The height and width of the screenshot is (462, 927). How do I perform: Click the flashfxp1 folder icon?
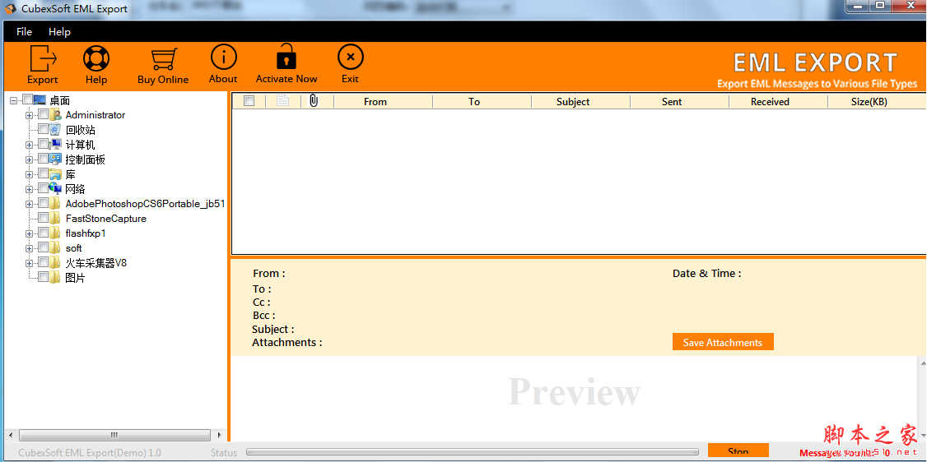[56, 233]
